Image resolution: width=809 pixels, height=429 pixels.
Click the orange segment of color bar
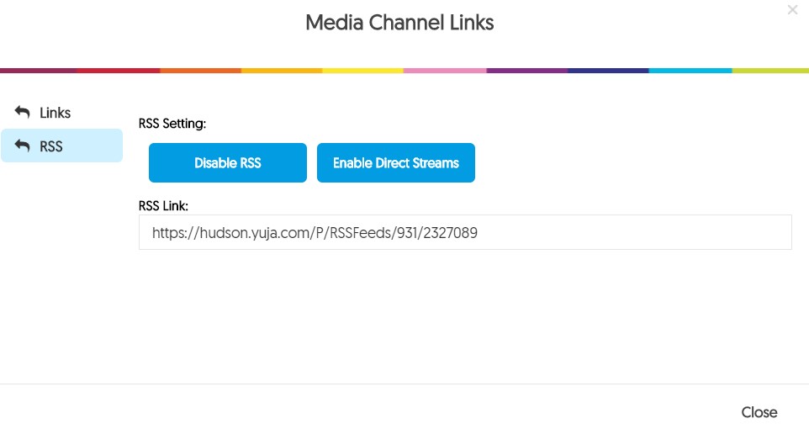(x=201, y=70)
